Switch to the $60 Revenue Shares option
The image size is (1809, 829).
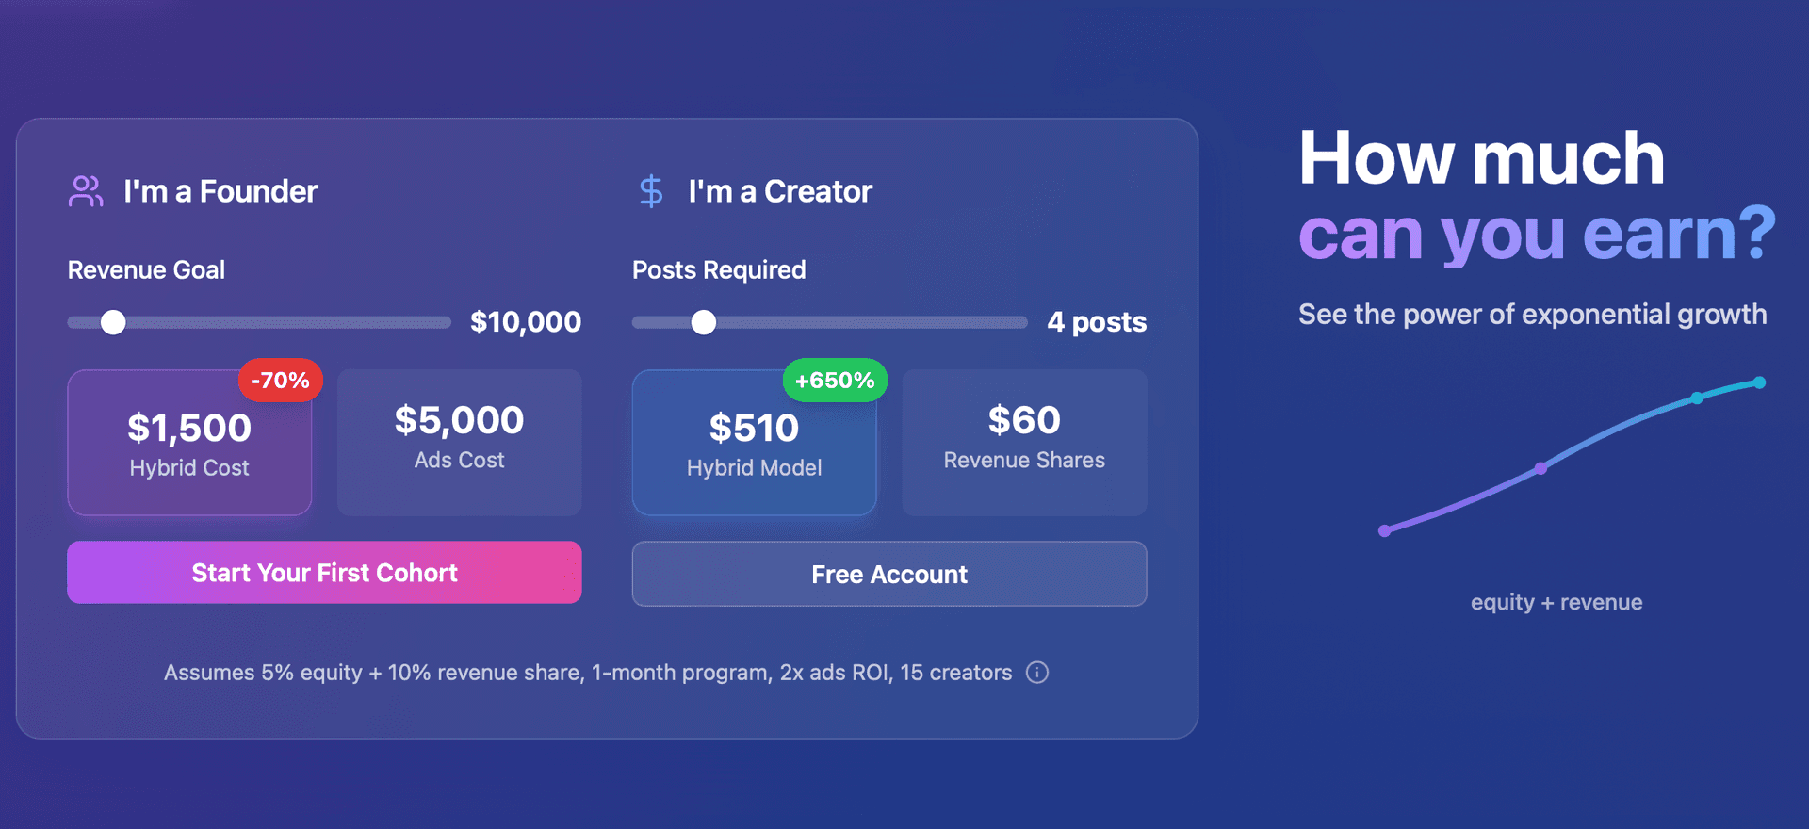1023,443
